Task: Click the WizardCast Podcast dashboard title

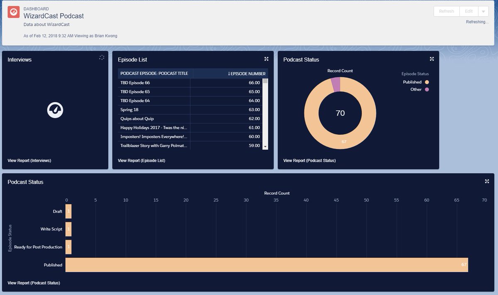Action: [54, 16]
